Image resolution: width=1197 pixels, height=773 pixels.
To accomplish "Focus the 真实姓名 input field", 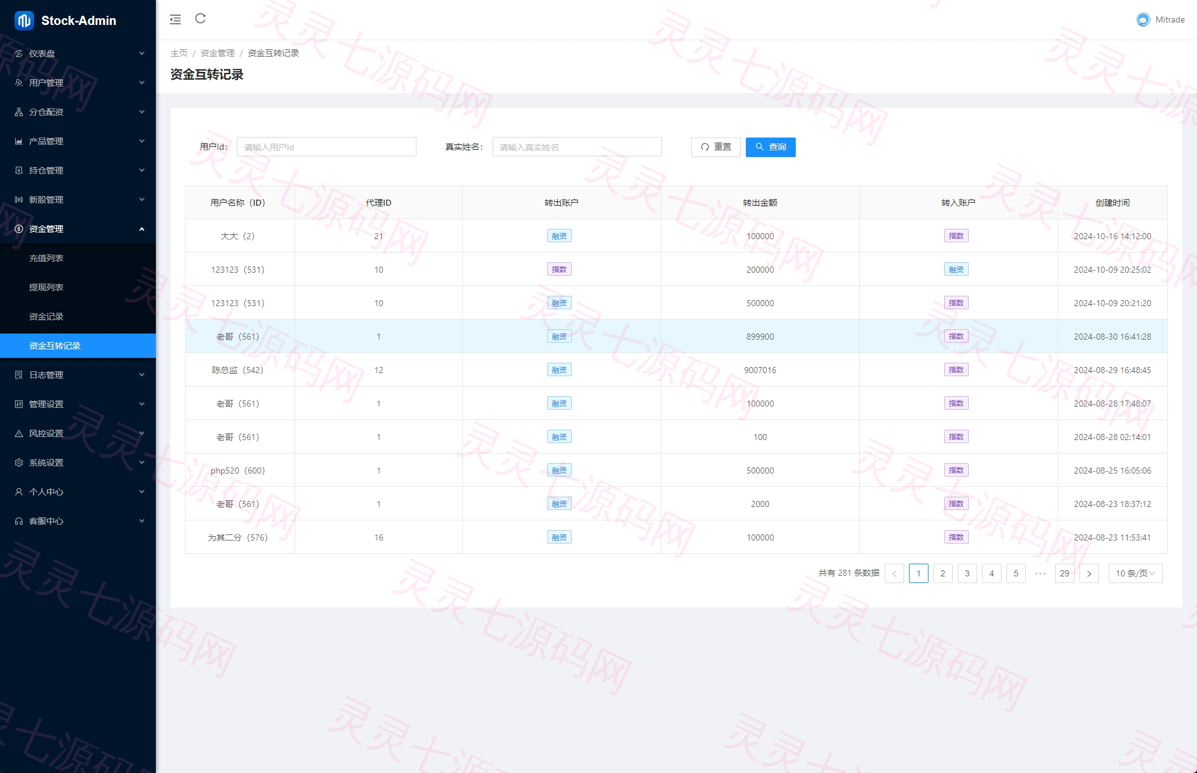I will click(x=577, y=147).
